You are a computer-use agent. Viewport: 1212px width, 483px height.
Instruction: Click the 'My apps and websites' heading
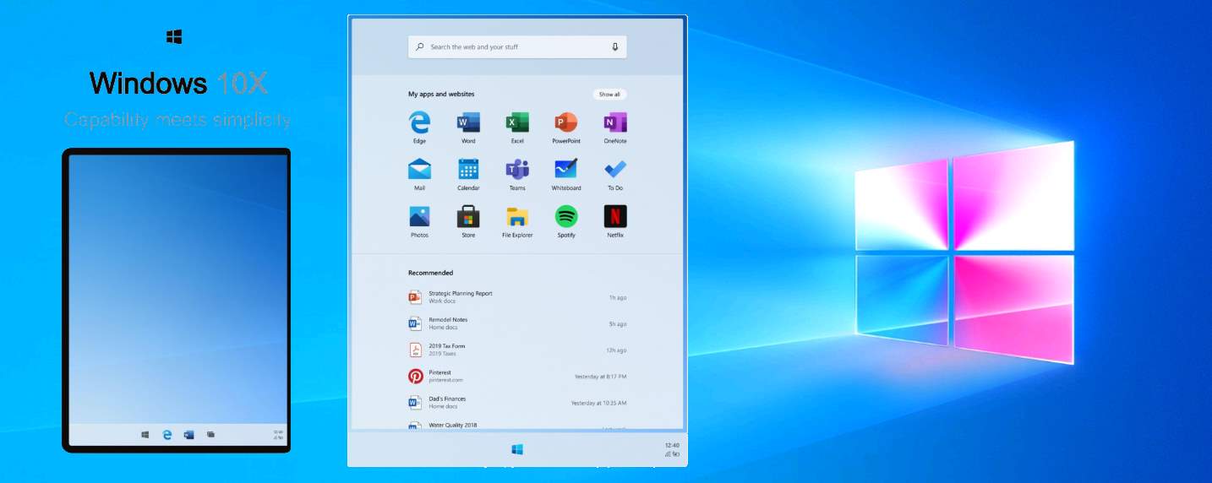click(441, 95)
